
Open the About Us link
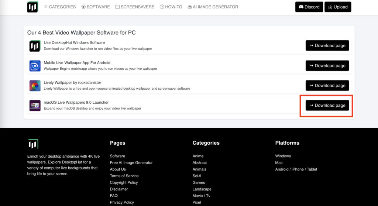coord(118,169)
